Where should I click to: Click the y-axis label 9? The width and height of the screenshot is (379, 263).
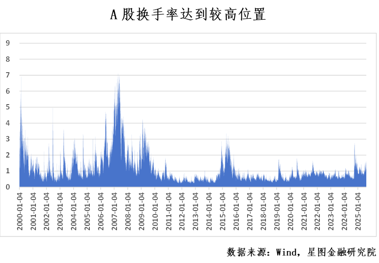click(x=8, y=43)
